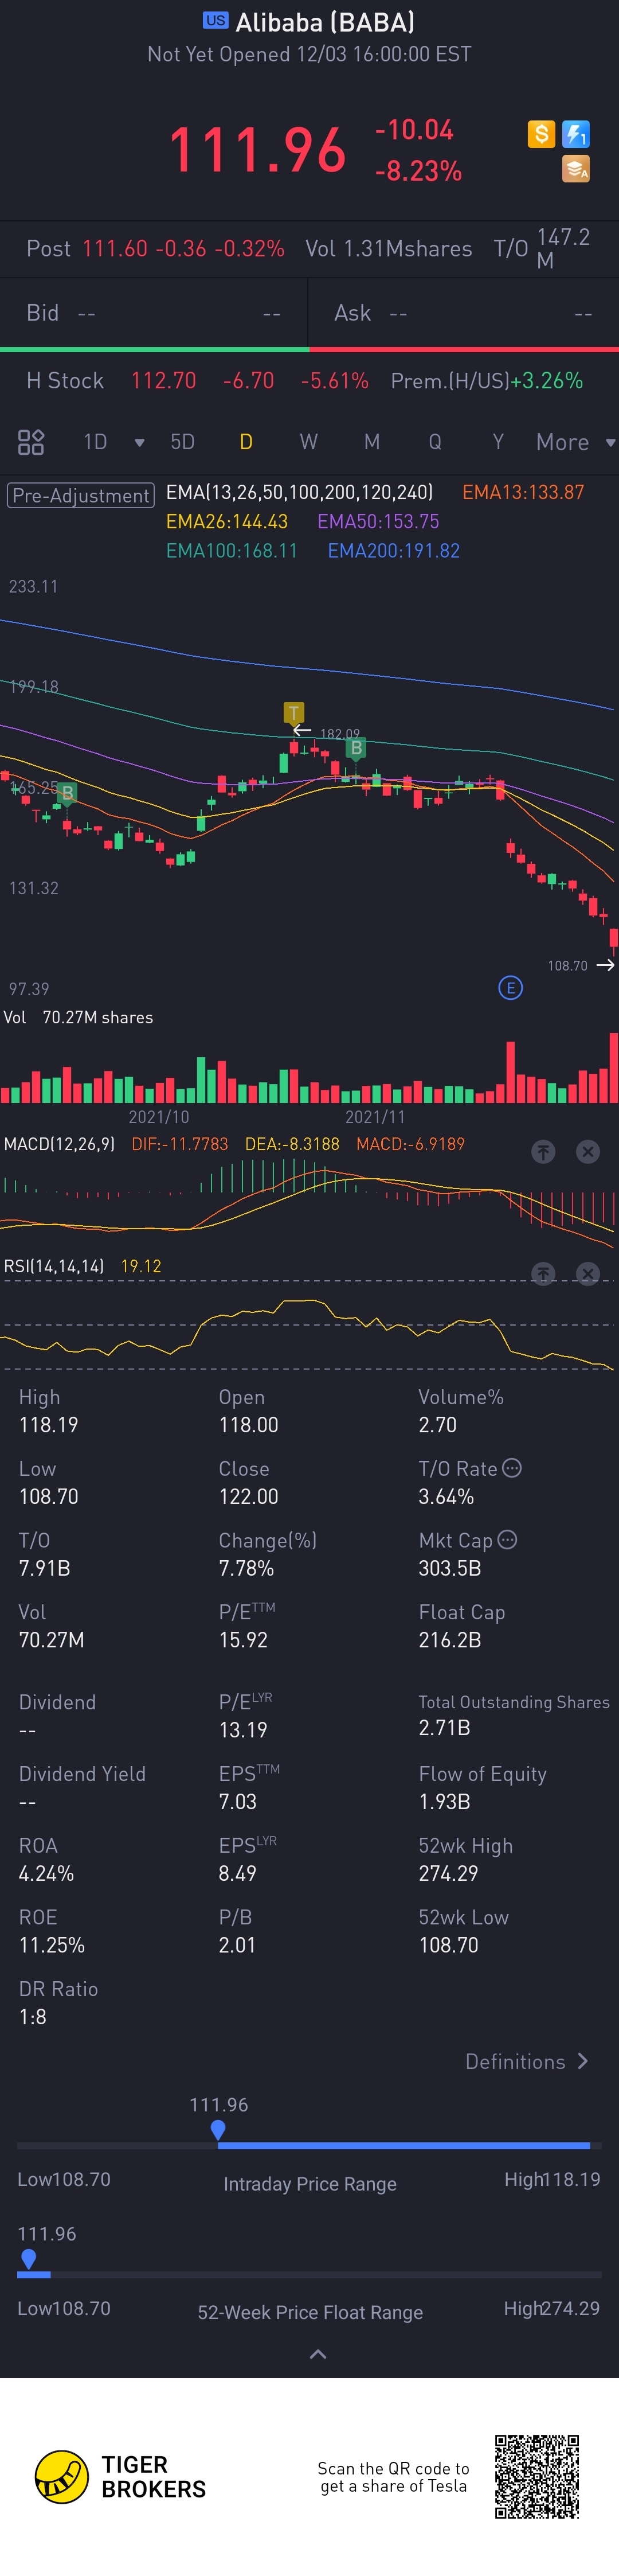Expand the More timeframe dropdown arrow
Screen dimensions: 619x2576
coord(610,443)
